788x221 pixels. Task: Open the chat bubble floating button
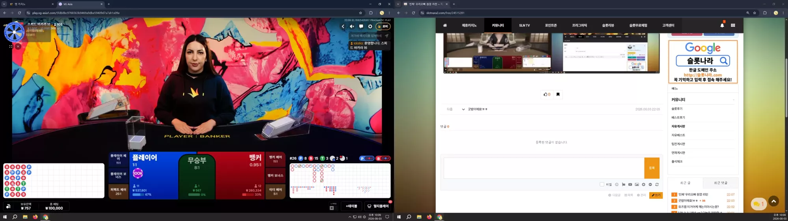(x=758, y=204)
